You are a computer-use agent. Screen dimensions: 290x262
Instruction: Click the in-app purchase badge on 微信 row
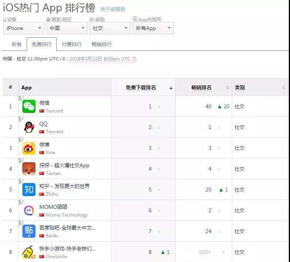point(20,98)
